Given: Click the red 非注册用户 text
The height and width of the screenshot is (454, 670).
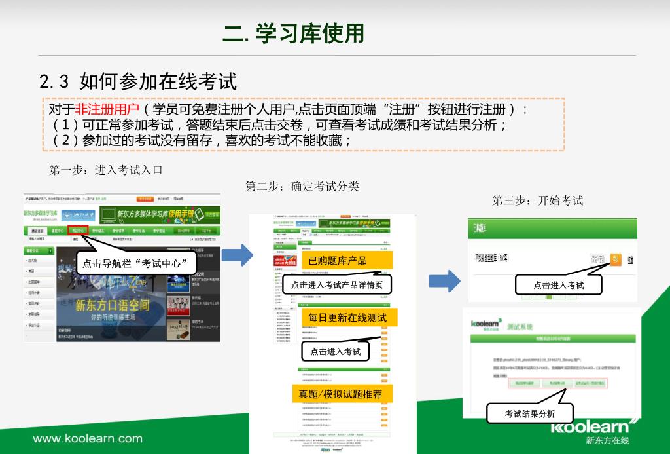Looking at the screenshot, I should (x=107, y=109).
